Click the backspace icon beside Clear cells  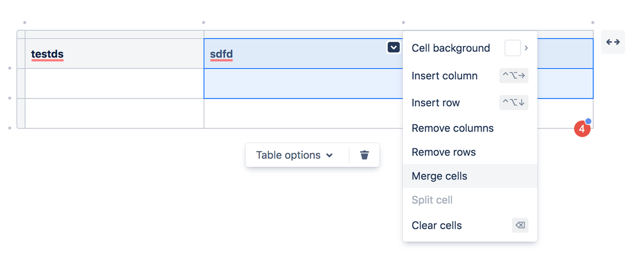(x=520, y=226)
